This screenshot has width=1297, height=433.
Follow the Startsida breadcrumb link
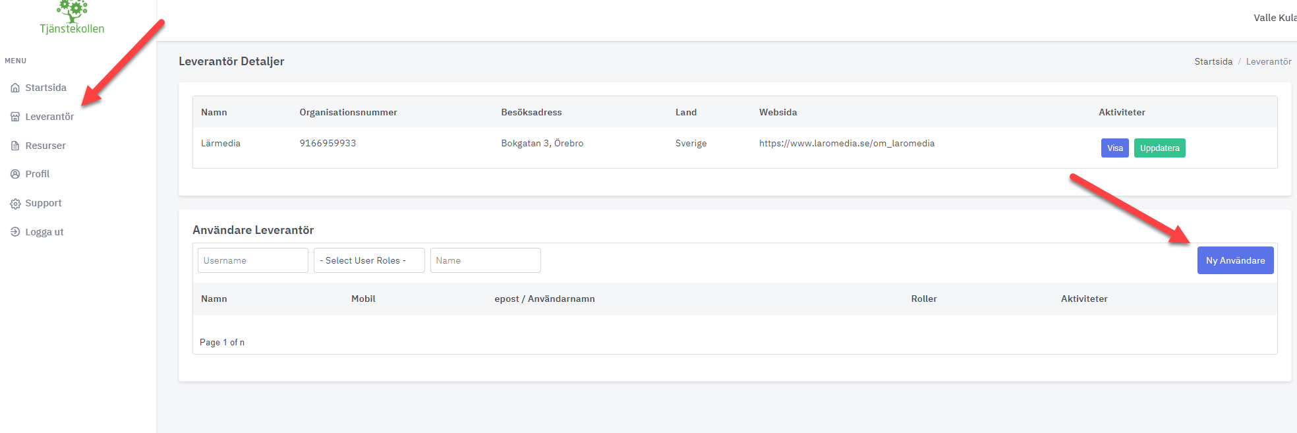(1213, 61)
